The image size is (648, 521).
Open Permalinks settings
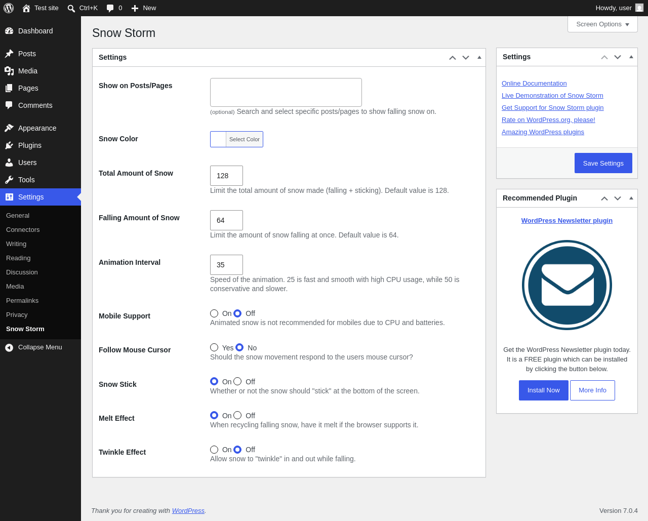tap(22, 301)
